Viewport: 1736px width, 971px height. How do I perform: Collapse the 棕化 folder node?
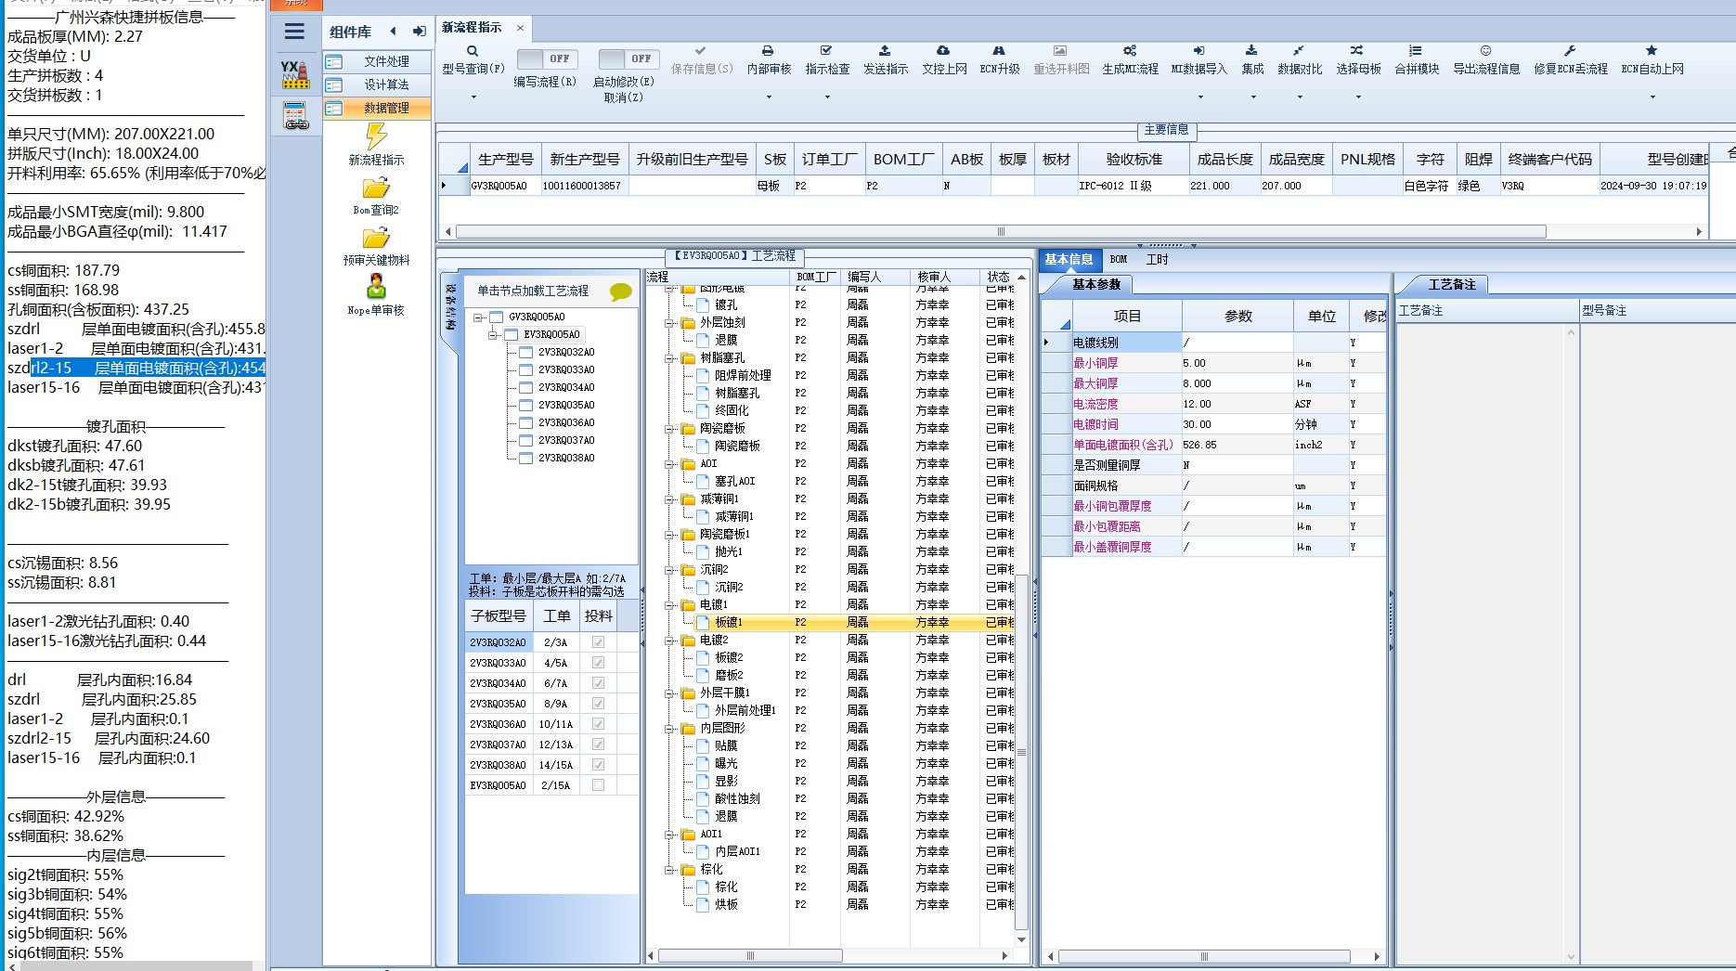(x=668, y=870)
